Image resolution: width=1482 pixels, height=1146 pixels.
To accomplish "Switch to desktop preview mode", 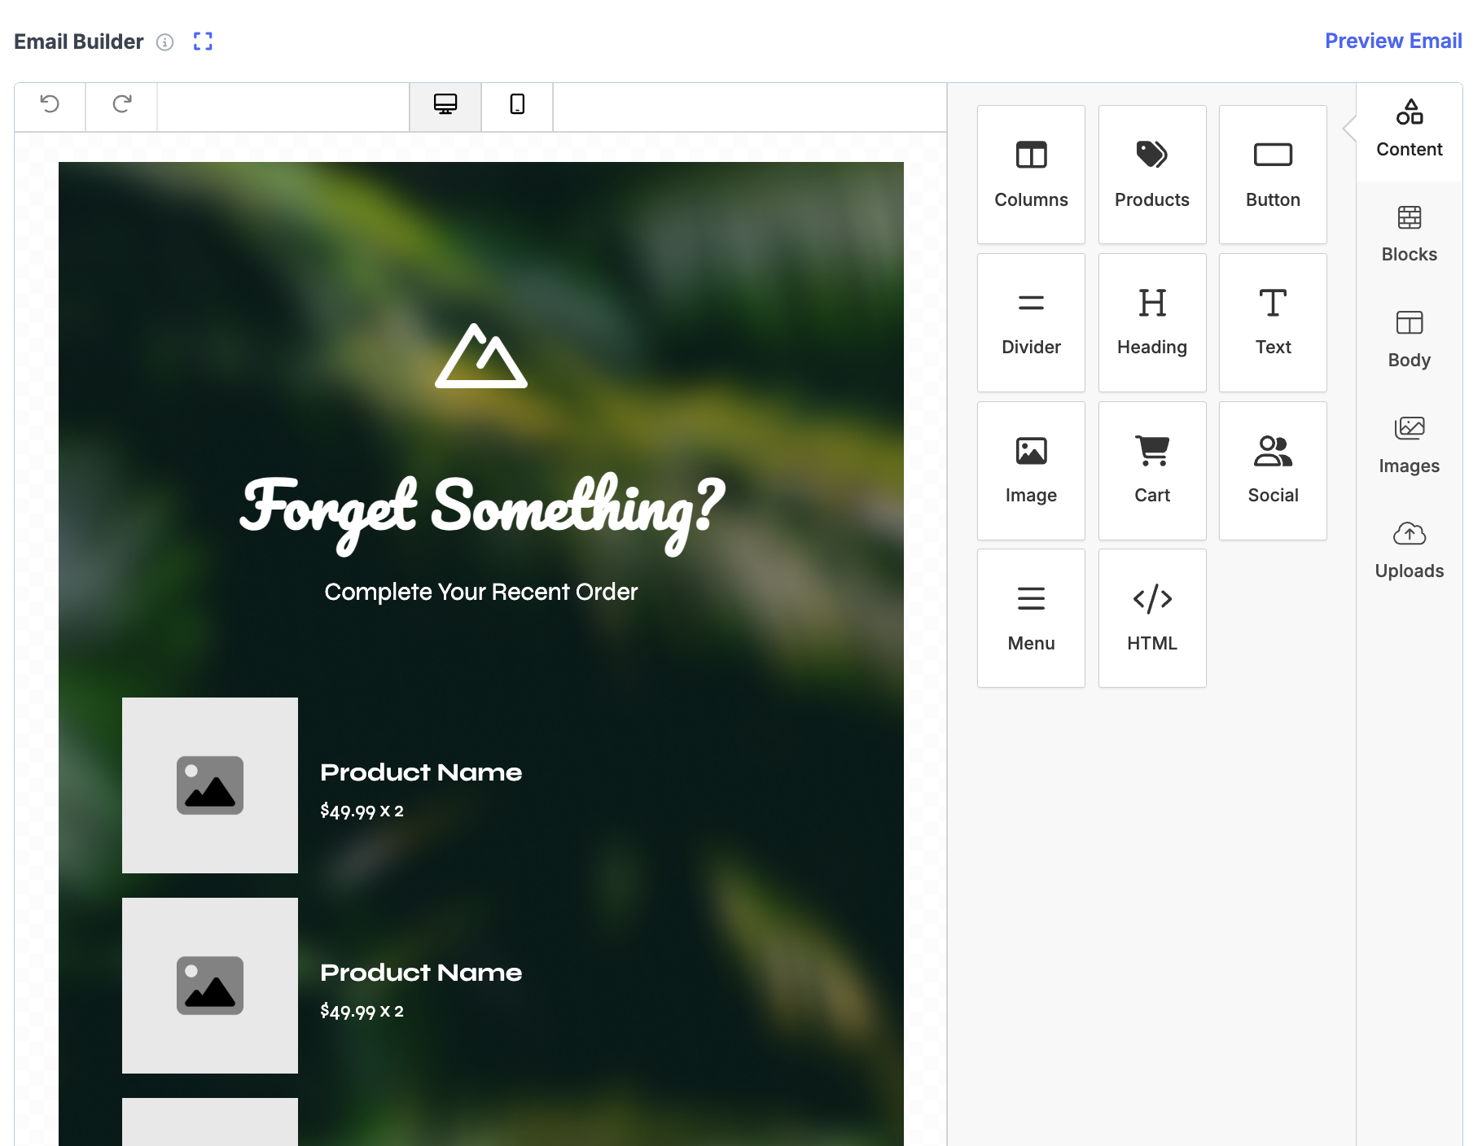I will [x=445, y=106].
